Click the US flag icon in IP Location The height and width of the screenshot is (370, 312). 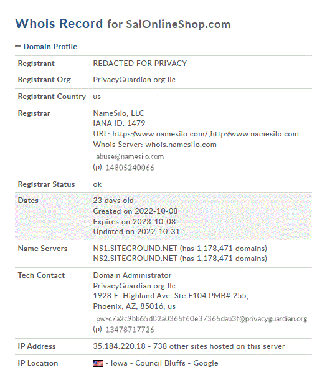[98, 363]
